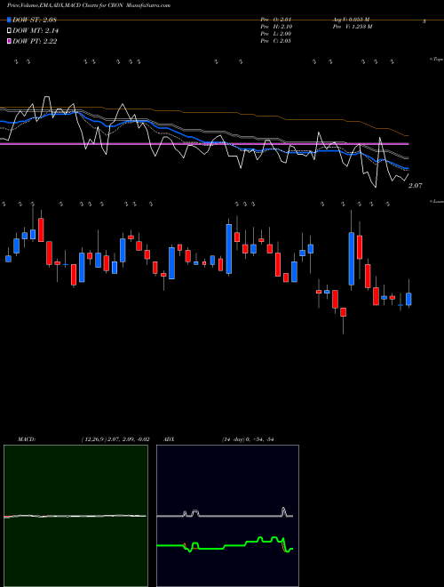This screenshot has width=444, height=587.
Task: Click the 'Avg V: 0.955 M' value
Action: click(352, 20)
